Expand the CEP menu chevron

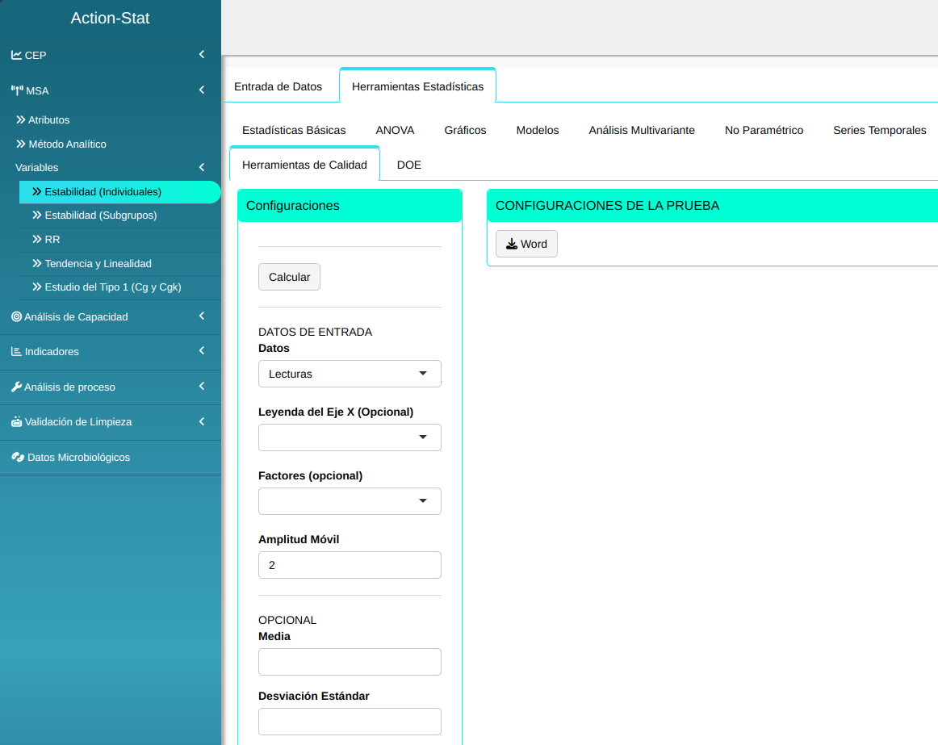point(202,55)
